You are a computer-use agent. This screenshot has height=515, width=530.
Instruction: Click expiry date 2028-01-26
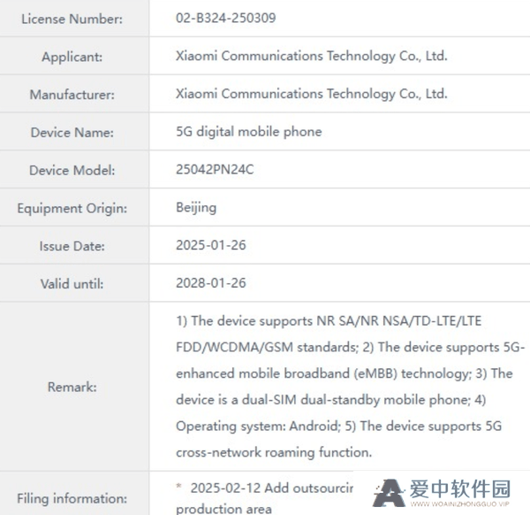(x=211, y=283)
